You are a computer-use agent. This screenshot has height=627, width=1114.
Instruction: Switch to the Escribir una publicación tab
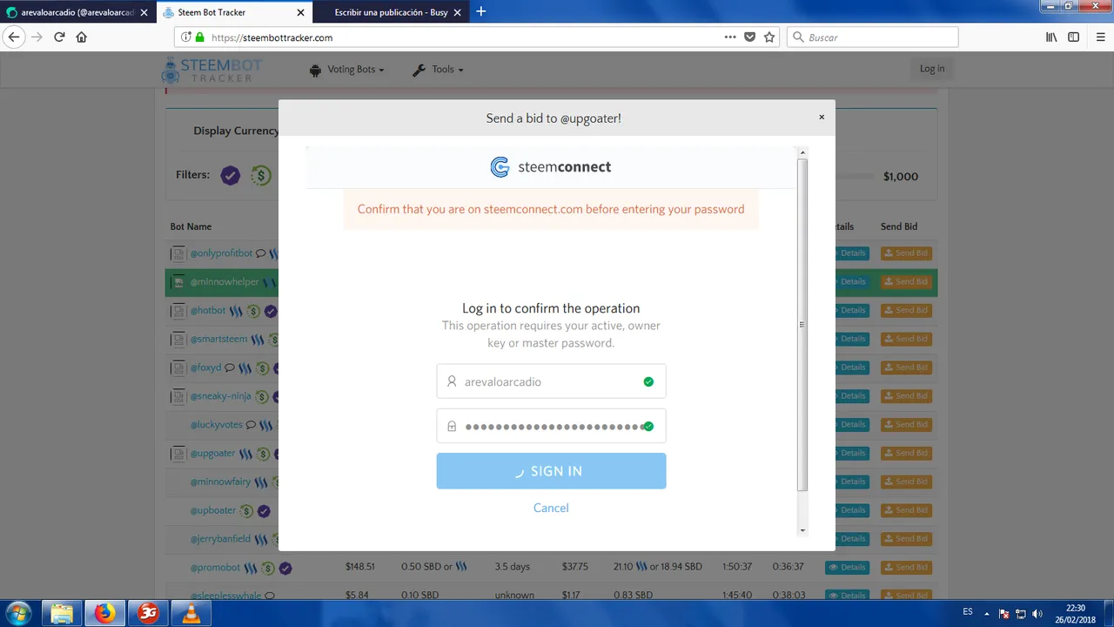click(x=392, y=12)
